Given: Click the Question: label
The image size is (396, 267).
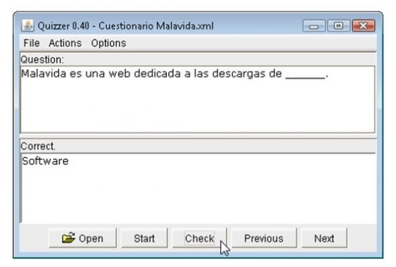Looking at the screenshot, I should click(x=42, y=59).
